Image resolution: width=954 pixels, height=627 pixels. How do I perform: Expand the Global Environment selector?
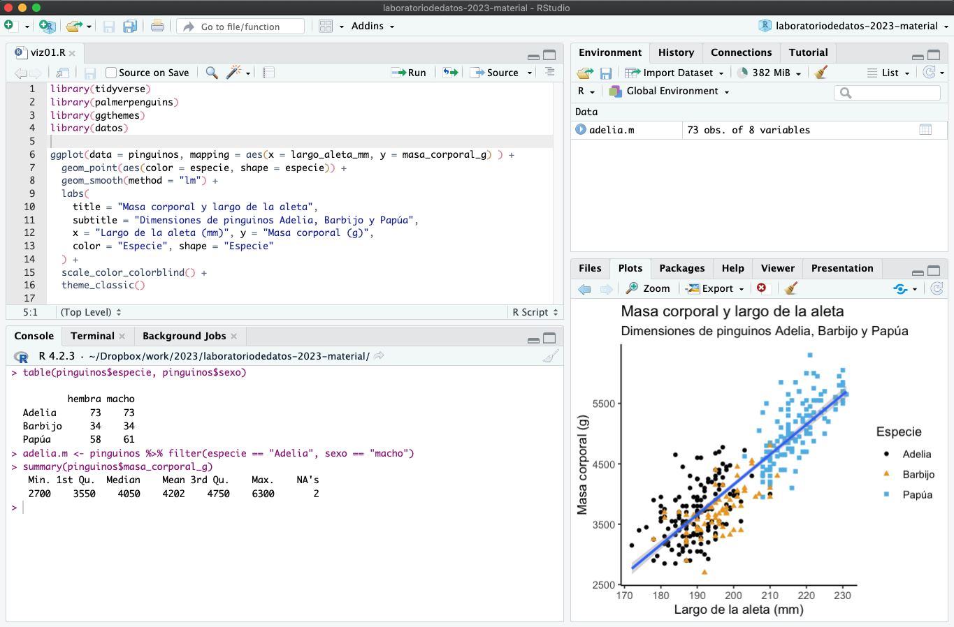coord(669,91)
